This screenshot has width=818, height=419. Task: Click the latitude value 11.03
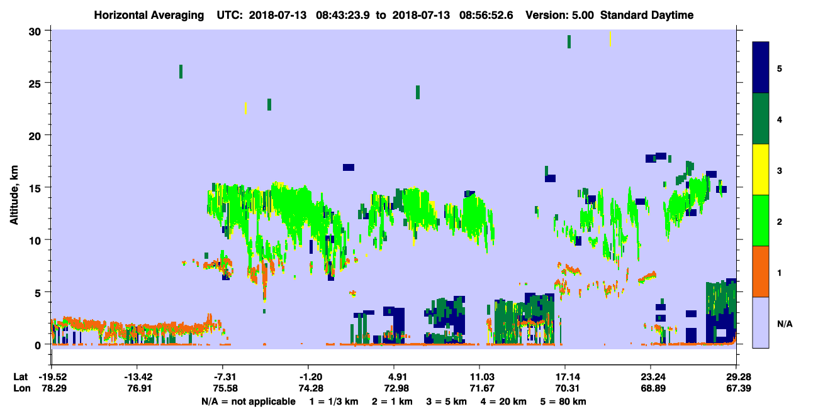pos(479,377)
